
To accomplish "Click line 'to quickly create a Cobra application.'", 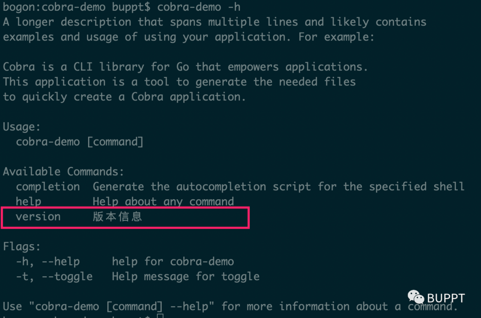I will coord(124,97).
